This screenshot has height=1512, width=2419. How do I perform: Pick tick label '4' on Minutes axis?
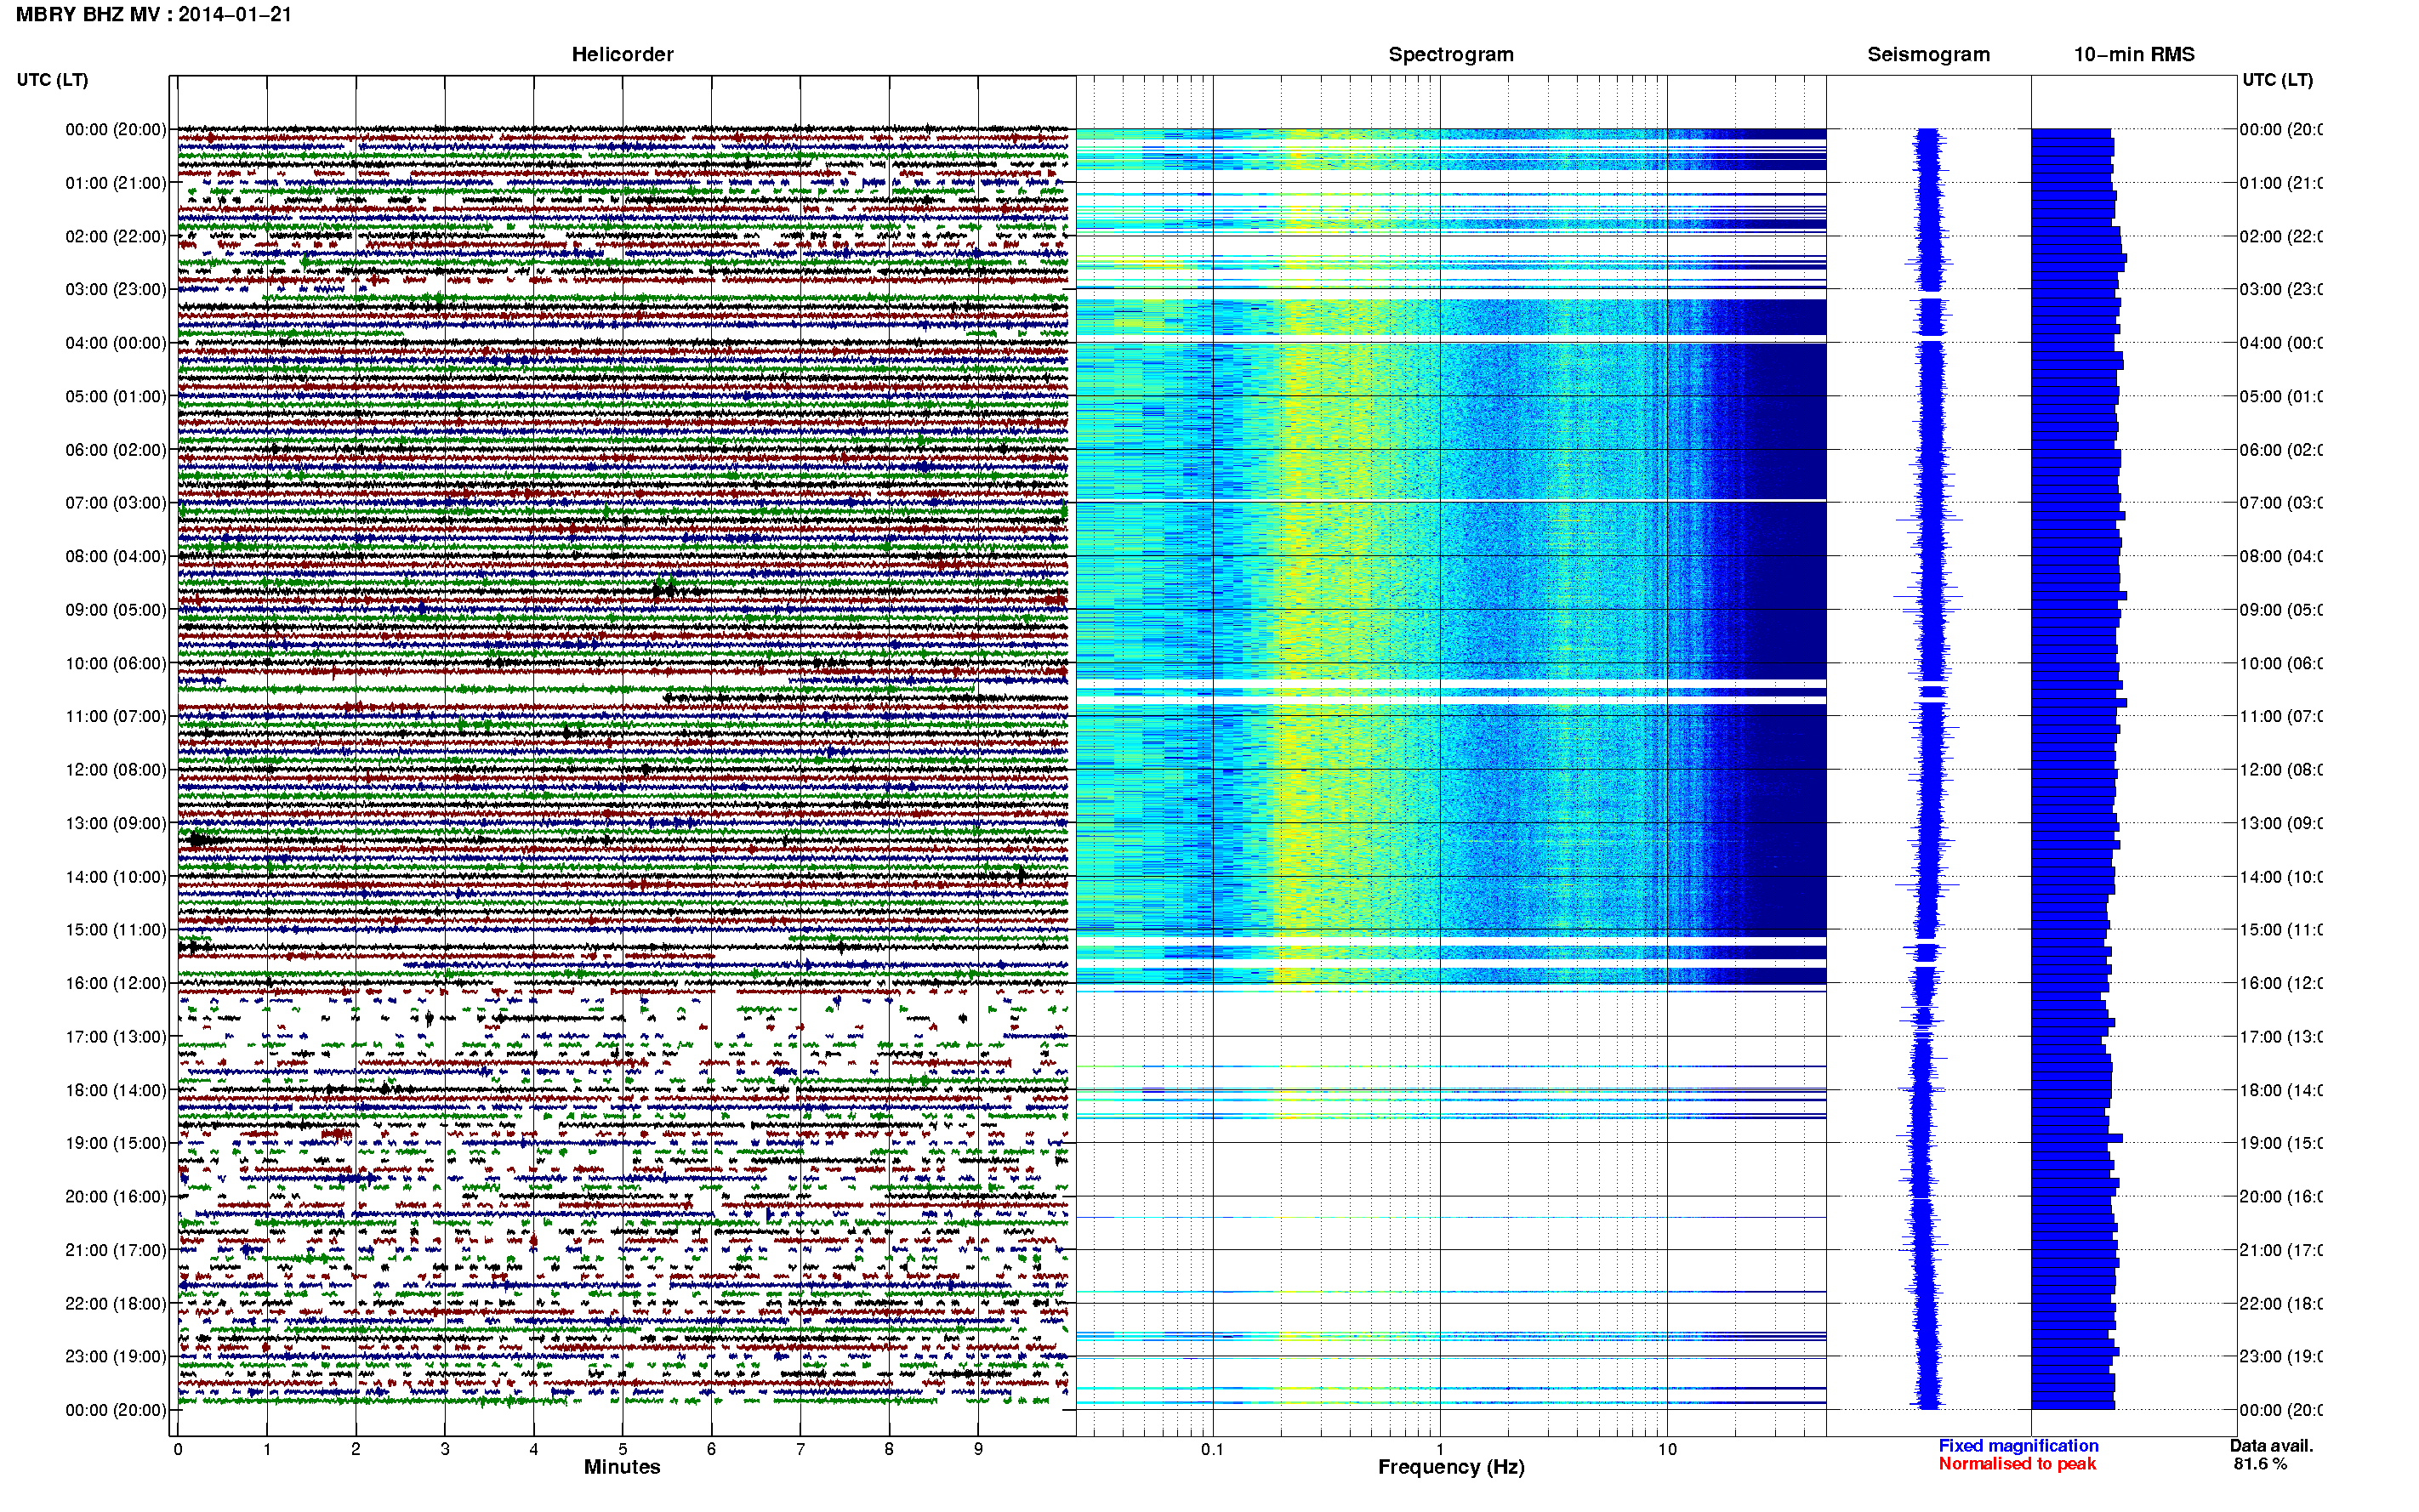(x=534, y=1449)
